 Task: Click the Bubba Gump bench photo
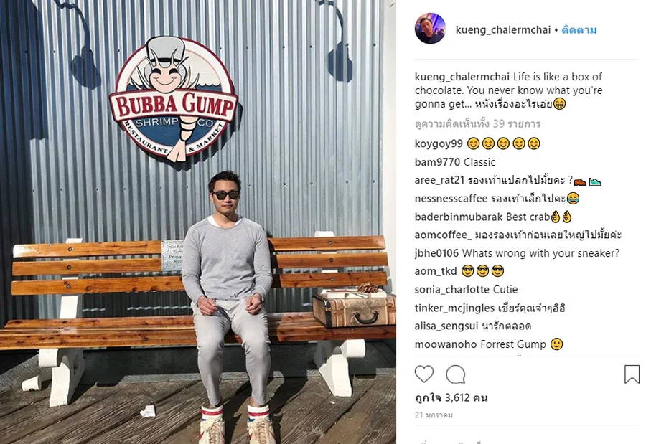click(x=198, y=222)
